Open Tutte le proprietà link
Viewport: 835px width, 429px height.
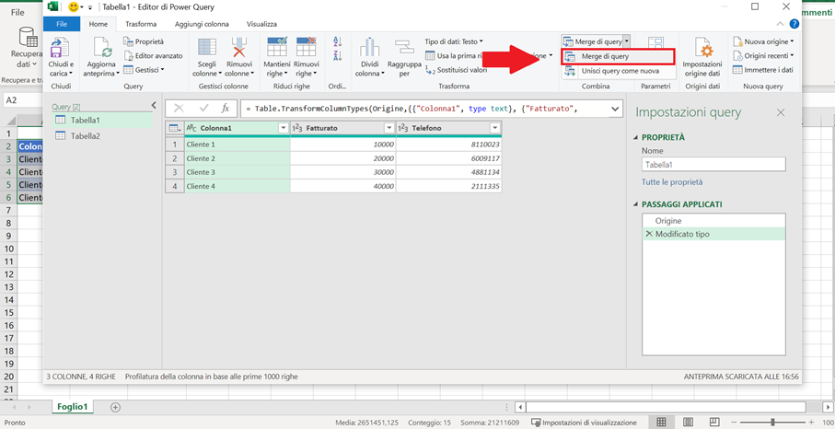pyautogui.click(x=672, y=182)
